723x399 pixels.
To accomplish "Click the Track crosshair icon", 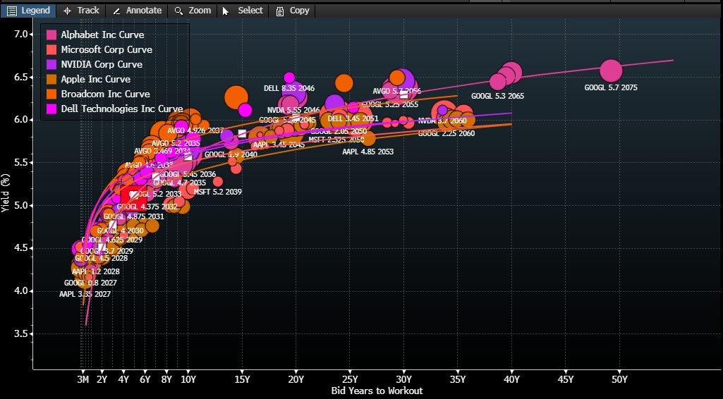I will point(67,11).
